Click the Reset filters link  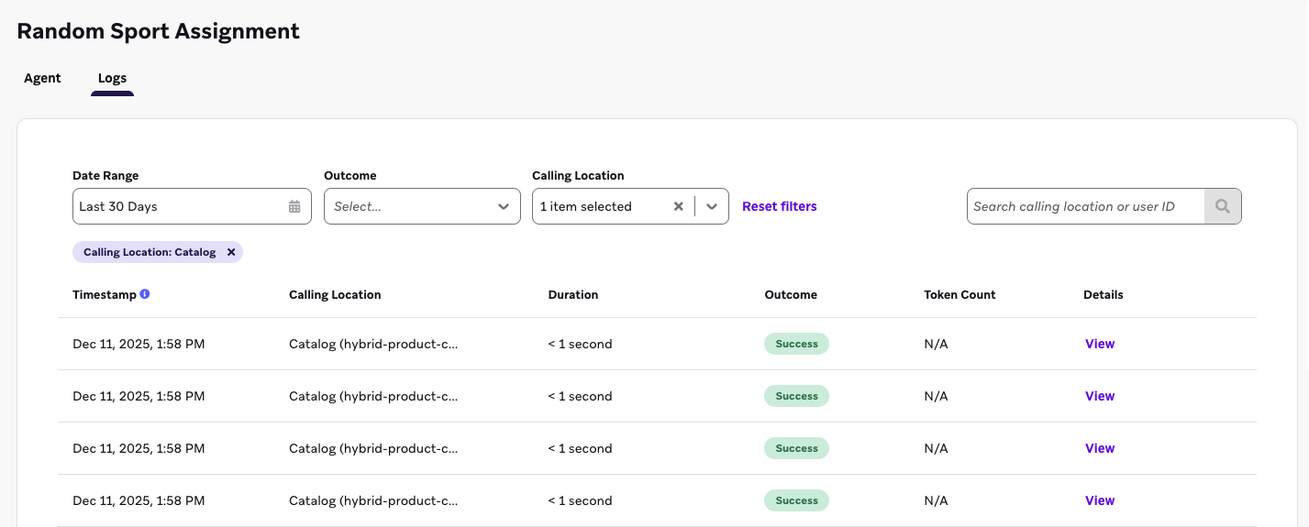(x=779, y=206)
